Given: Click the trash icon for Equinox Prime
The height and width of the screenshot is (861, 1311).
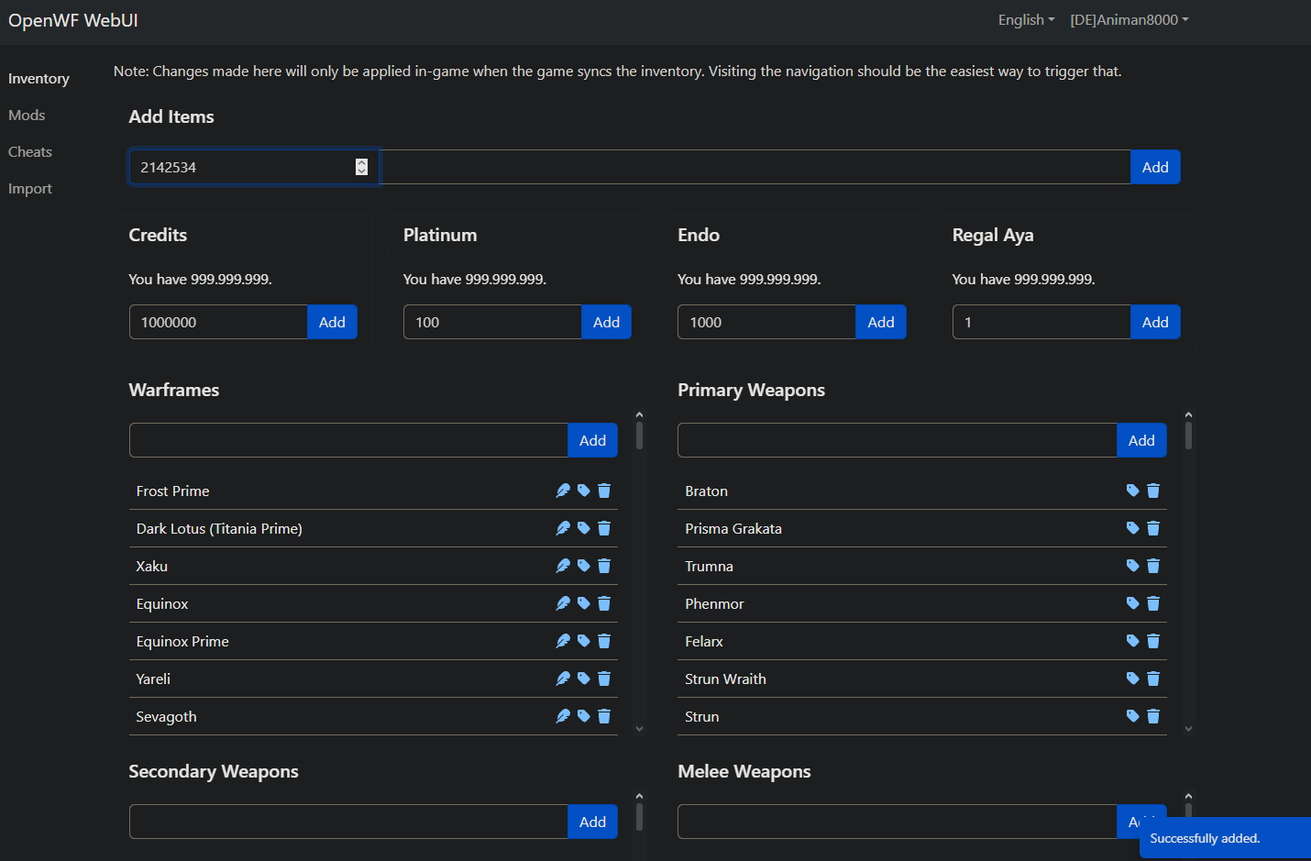Looking at the screenshot, I should pyautogui.click(x=604, y=641).
